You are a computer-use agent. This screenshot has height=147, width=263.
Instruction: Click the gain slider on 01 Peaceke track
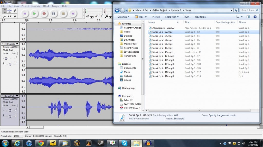[6, 59]
